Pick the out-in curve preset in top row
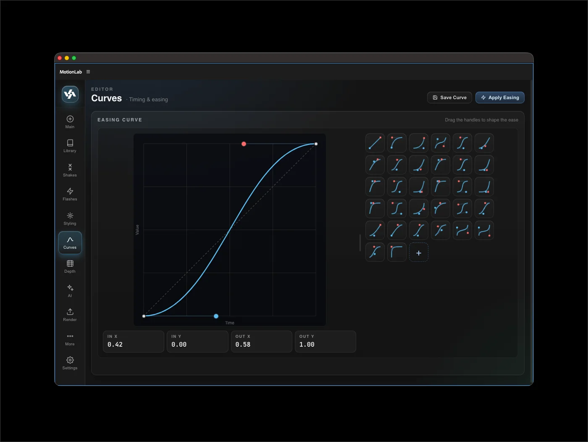 [441, 143]
